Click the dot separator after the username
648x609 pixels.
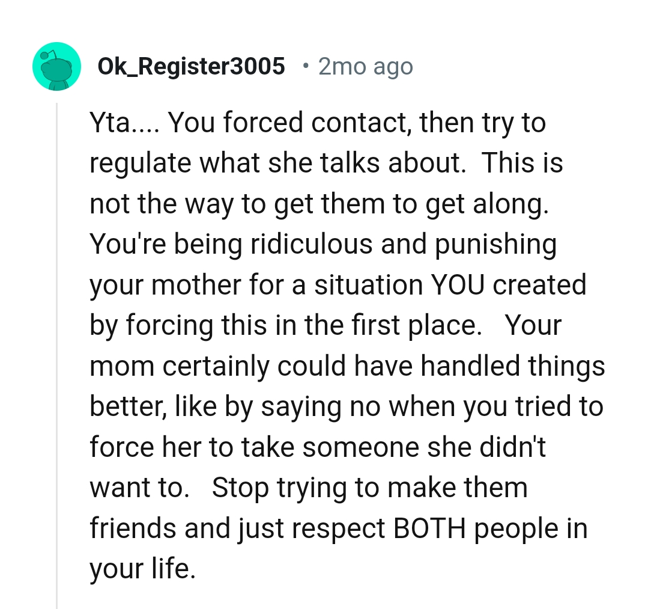click(306, 66)
